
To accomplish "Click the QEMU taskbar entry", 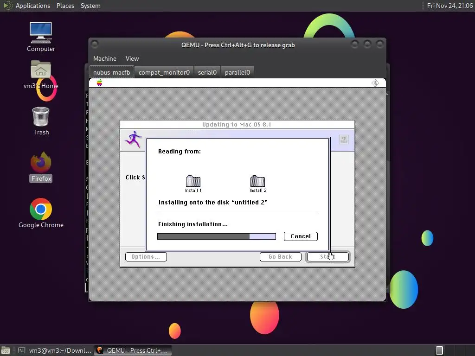I will tap(133, 350).
